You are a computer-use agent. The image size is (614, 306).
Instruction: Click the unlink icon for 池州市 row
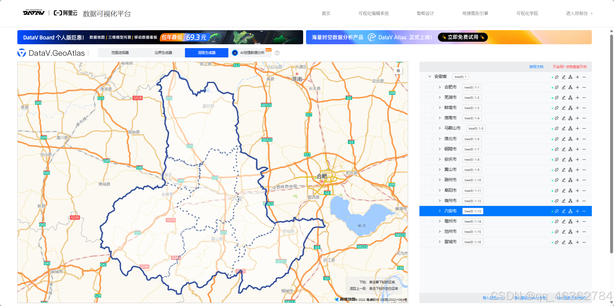pyautogui.click(x=557, y=232)
